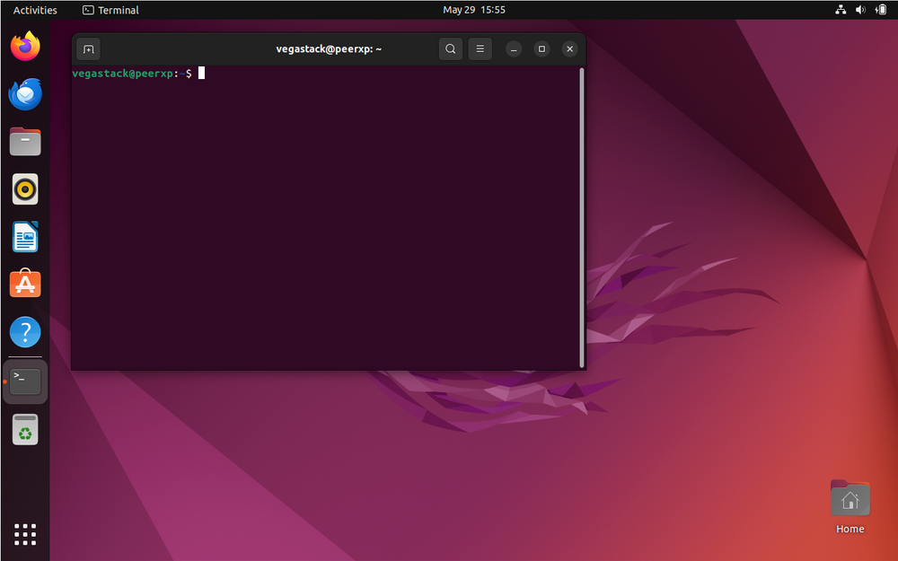Click the Terminal icon in dock

tap(25, 381)
